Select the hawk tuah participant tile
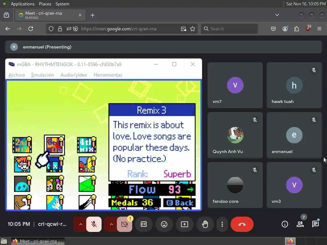This screenshot has height=245, width=327. (294, 85)
